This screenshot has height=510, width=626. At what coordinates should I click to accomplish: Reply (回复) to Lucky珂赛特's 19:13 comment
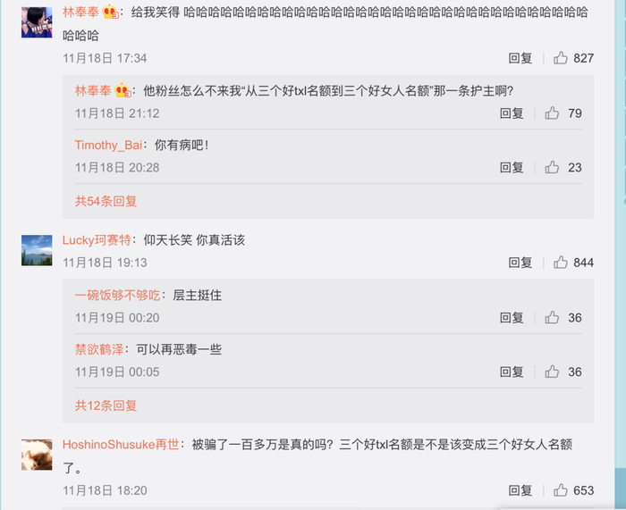520,263
